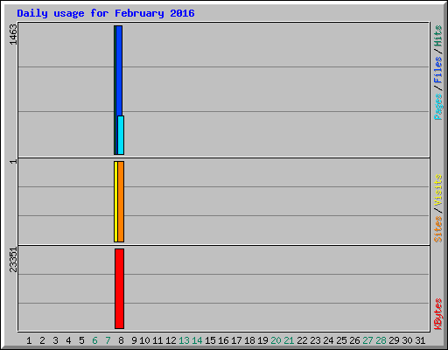Click the KBytes legend label
The image size is (448, 350).
tap(438, 314)
